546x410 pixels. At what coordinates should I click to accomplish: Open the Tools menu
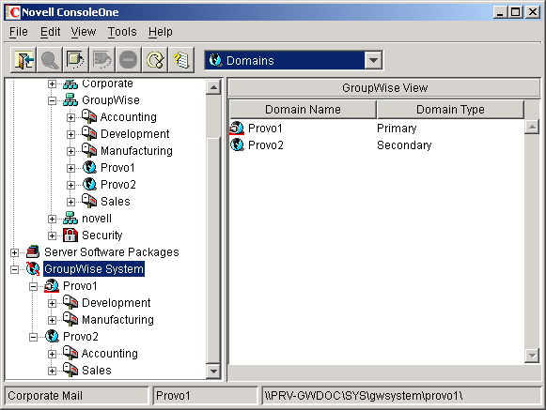coord(122,32)
